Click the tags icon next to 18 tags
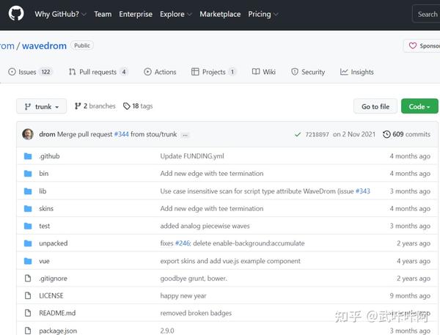Viewport: 440px width, 335px height. (126, 106)
